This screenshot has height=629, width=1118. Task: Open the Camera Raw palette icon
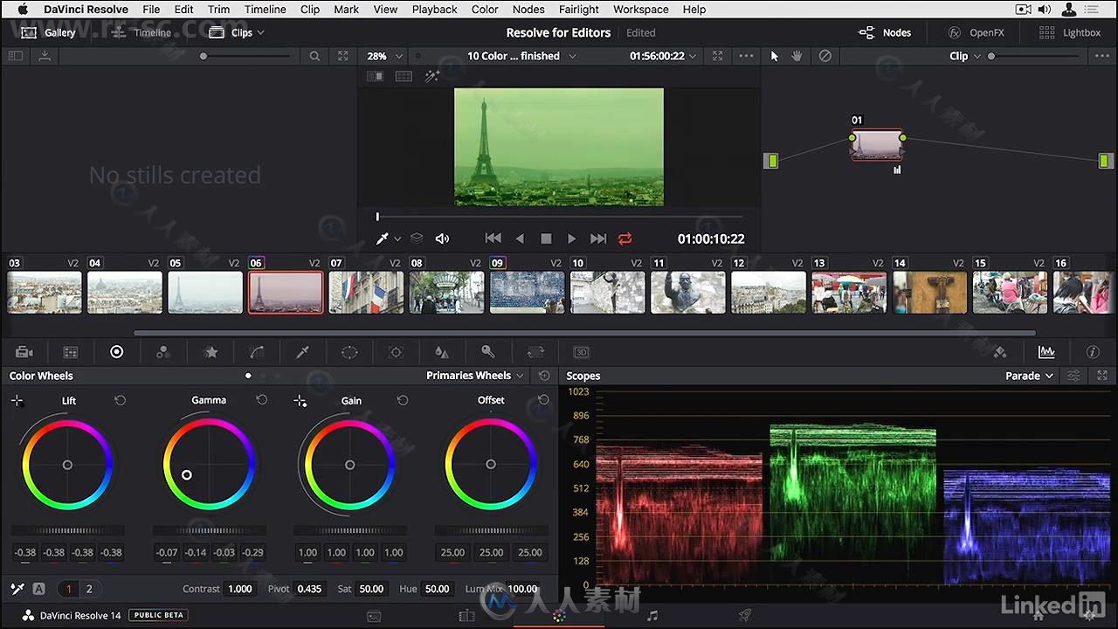point(24,352)
